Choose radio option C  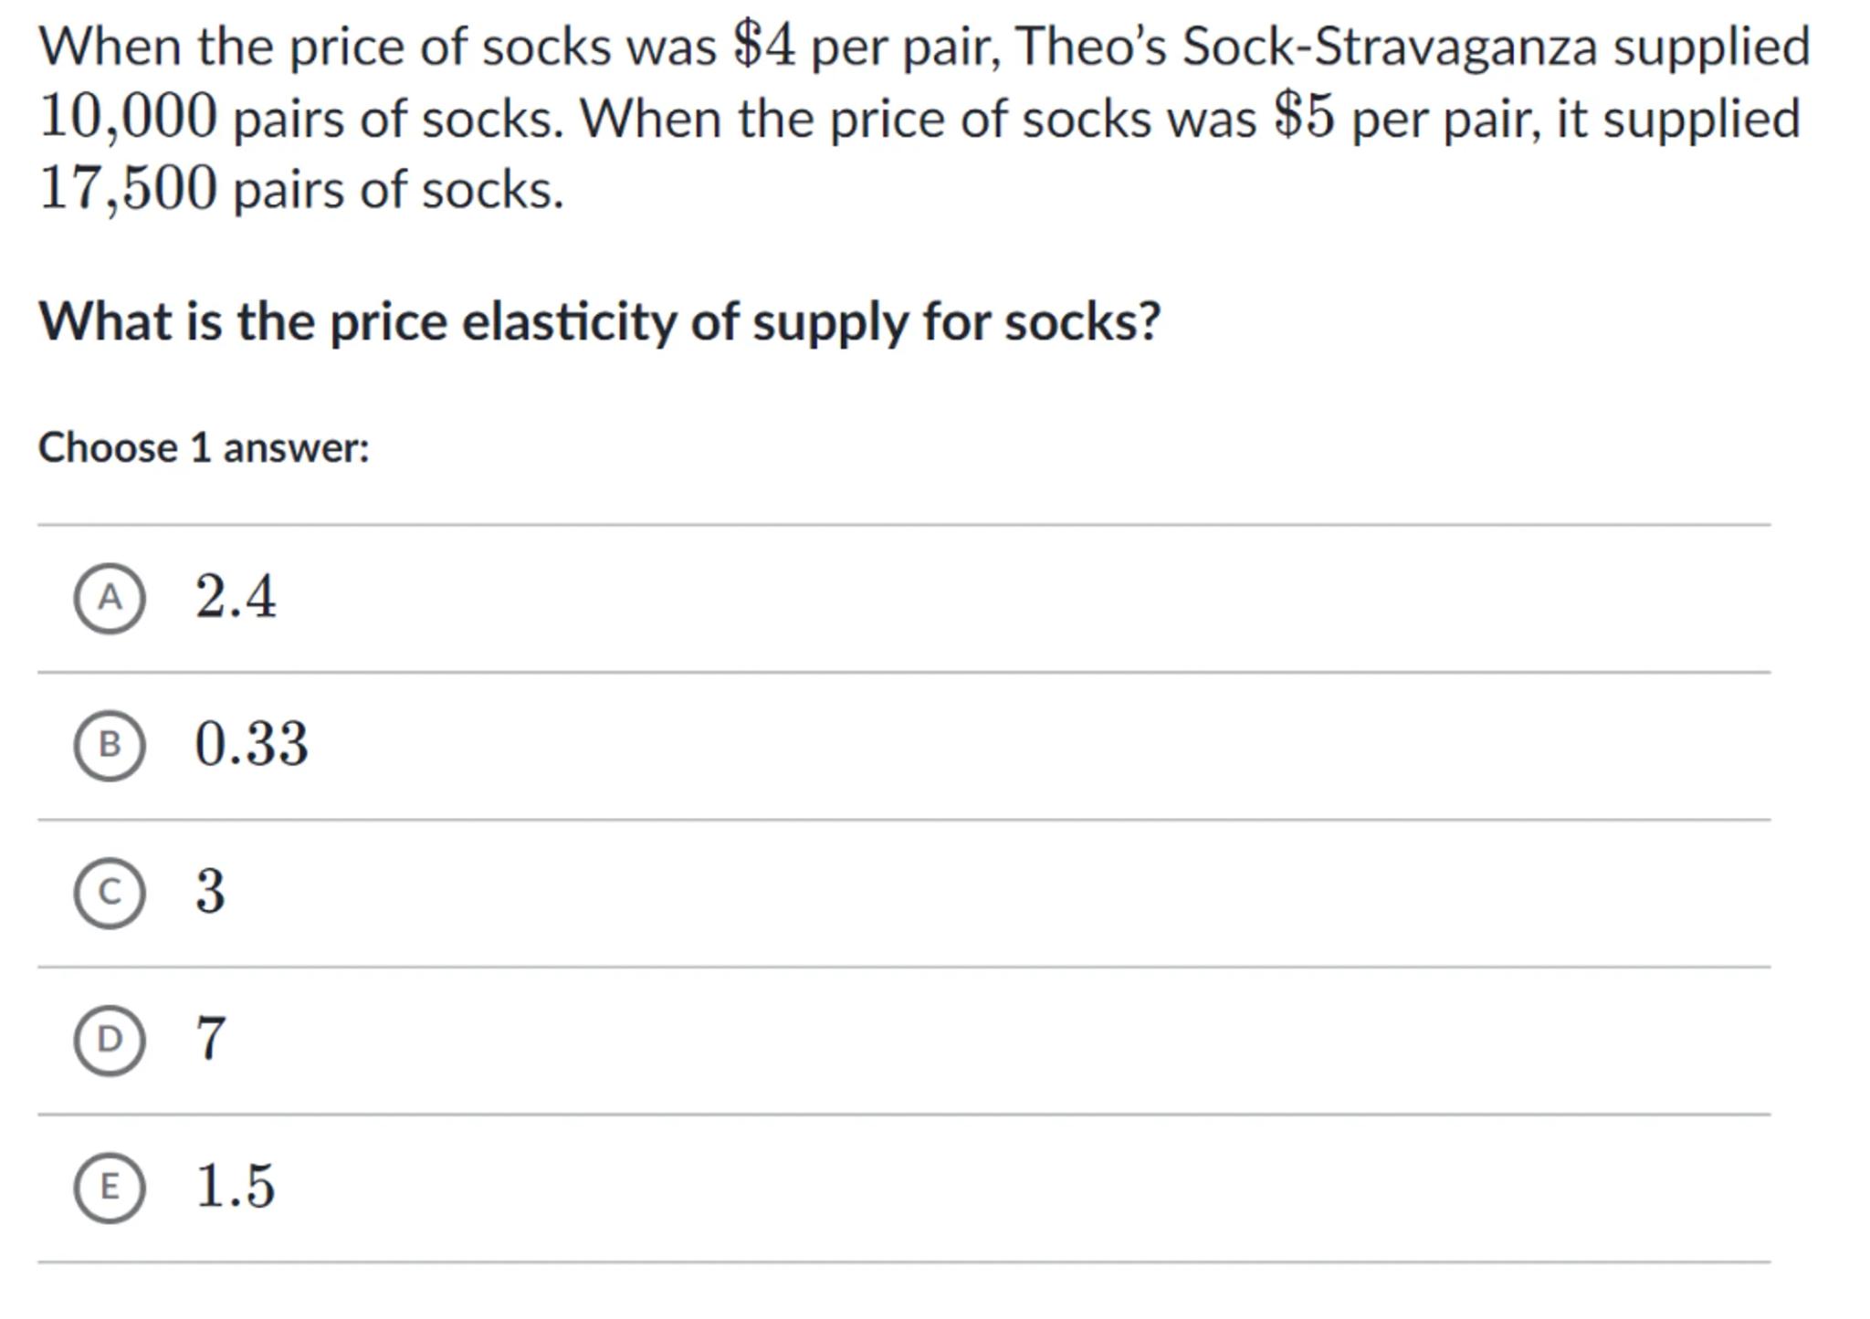pyautogui.click(x=110, y=892)
